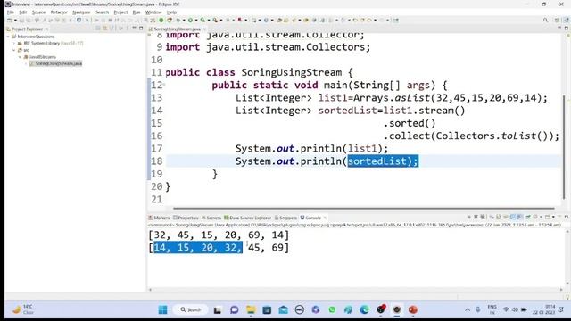The width and height of the screenshot is (571, 321).
Task: Click the green Run toolbar icon
Action: [190, 20]
